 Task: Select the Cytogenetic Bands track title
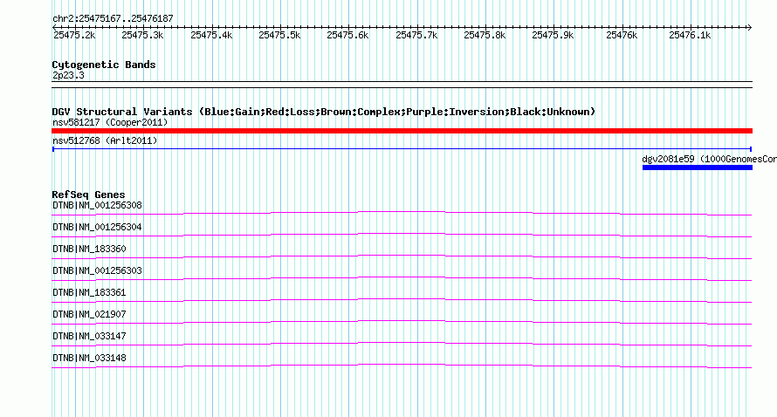pos(104,65)
